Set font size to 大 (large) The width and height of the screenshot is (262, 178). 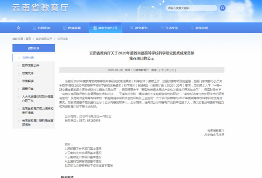coord(162,70)
